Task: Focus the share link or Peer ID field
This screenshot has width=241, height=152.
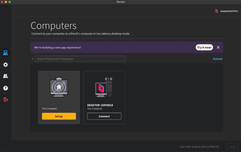Action: point(200,147)
